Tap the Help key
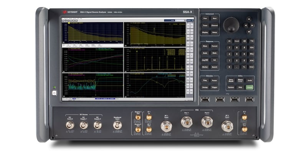The height and width of the screenshot is (153, 307). pos(240,87)
